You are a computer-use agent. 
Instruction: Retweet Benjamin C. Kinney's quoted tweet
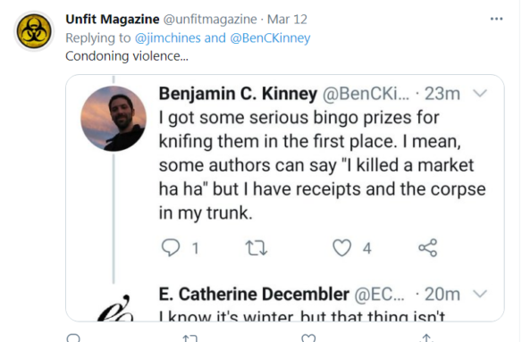[256, 248]
